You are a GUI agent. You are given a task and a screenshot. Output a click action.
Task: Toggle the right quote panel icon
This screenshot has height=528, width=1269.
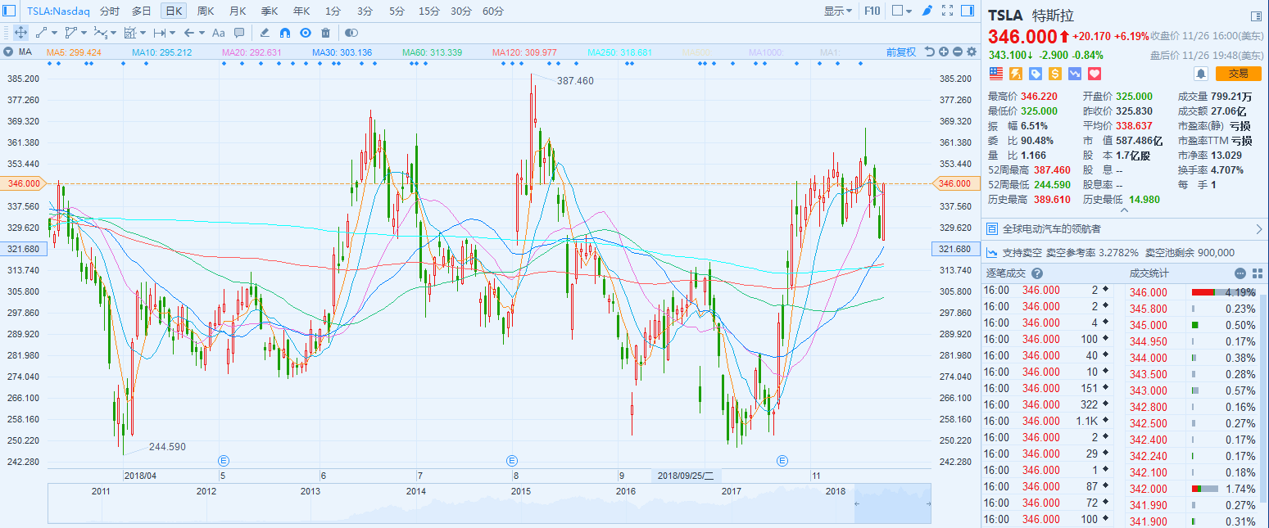click(x=968, y=11)
